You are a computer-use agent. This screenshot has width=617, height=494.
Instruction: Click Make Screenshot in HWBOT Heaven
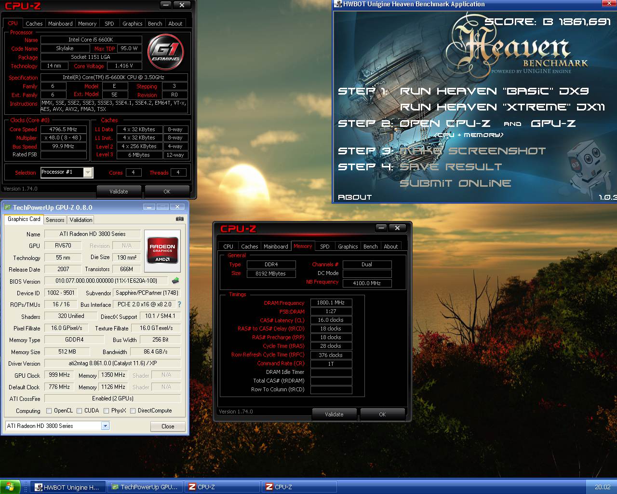pyautogui.click(x=473, y=151)
